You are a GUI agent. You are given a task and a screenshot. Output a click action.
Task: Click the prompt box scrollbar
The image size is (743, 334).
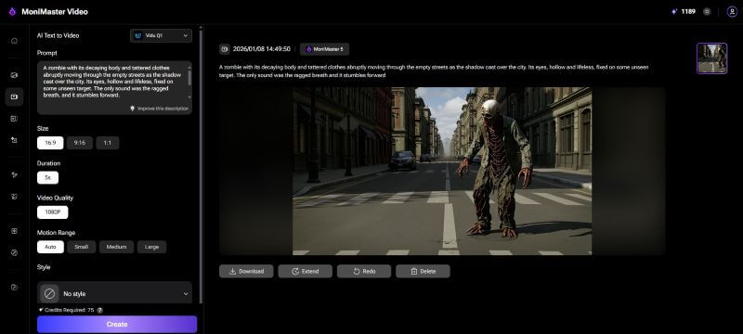189,78
